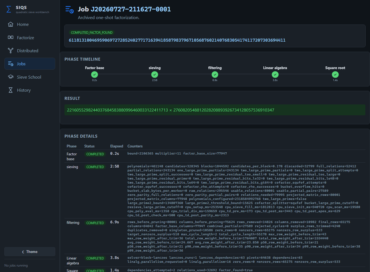Image resolution: width=370 pixels, height=272 pixels.
Task: Click the sieving row COMPLETED badge
Action: (95, 167)
